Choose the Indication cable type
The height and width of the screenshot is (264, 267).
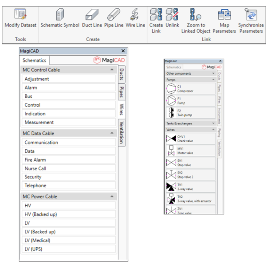[x=68, y=113]
